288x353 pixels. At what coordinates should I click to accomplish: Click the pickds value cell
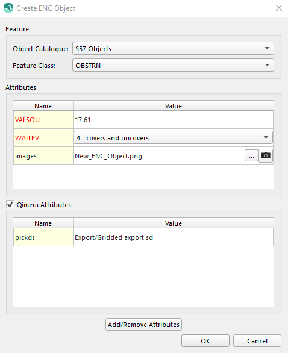(x=173, y=237)
